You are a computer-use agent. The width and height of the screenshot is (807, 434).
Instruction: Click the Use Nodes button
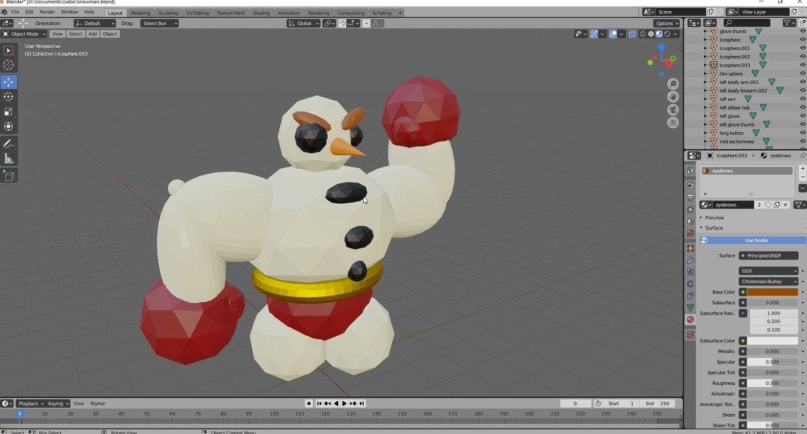(x=753, y=240)
